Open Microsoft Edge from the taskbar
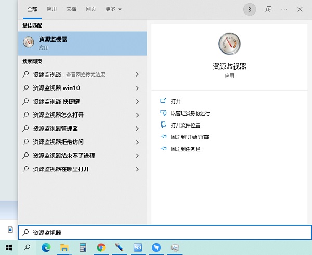 (46, 247)
